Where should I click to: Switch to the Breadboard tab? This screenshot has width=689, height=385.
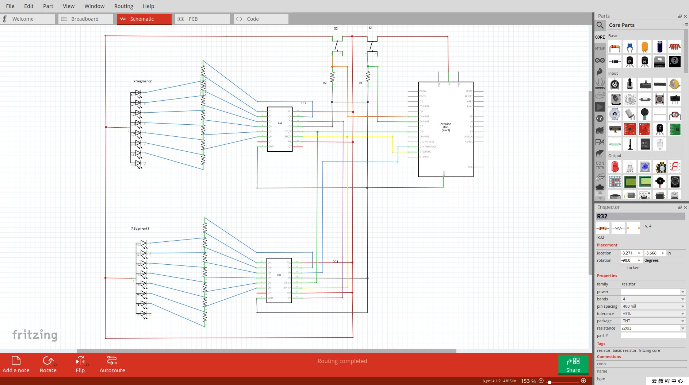[x=85, y=19]
